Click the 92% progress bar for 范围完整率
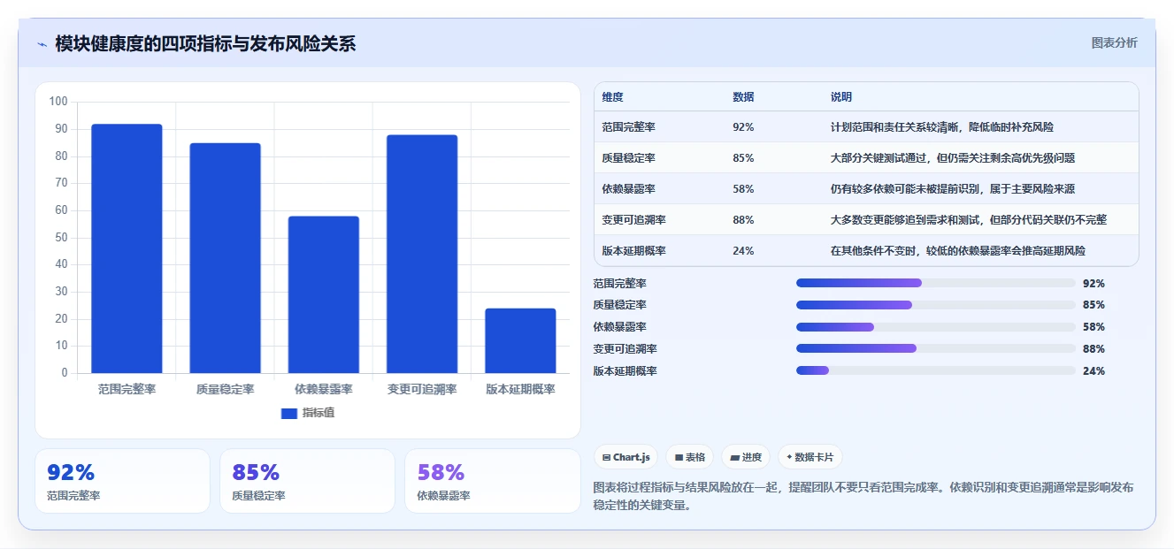1174x549 pixels. [936, 283]
